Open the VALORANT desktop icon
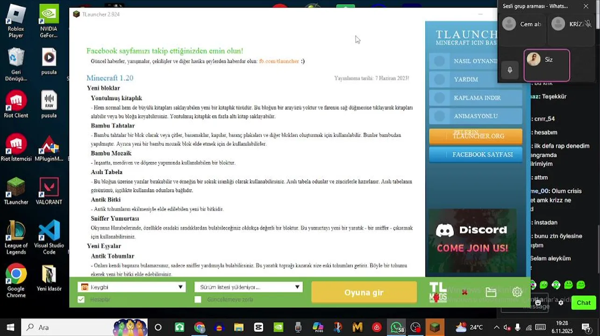The image size is (600, 336). coord(49,191)
